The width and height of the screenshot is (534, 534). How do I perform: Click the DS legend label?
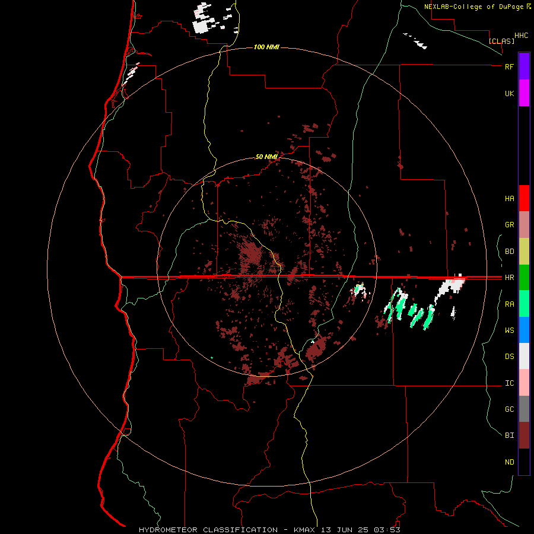click(x=509, y=357)
